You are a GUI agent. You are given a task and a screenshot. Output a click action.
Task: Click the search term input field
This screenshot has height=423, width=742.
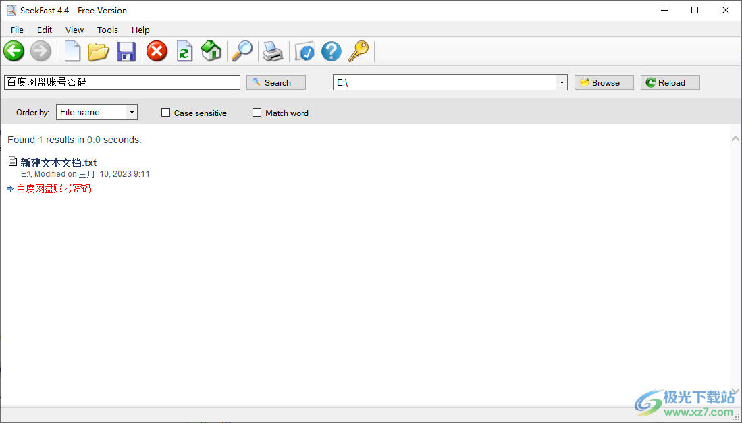tap(122, 82)
